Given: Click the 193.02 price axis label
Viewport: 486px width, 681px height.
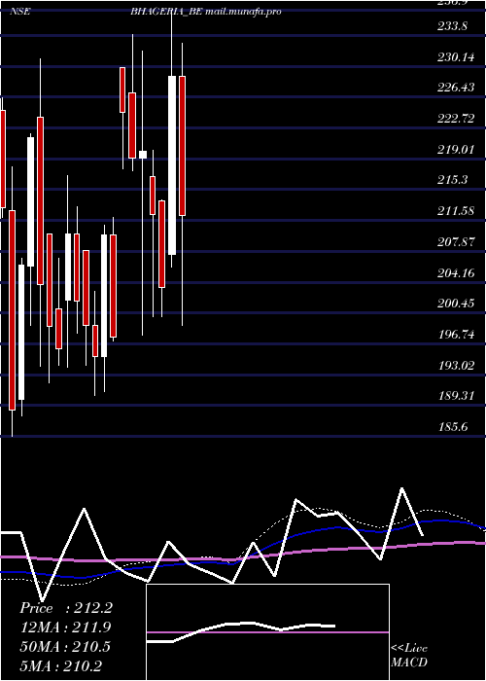Looking at the screenshot, I should (x=456, y=365).
